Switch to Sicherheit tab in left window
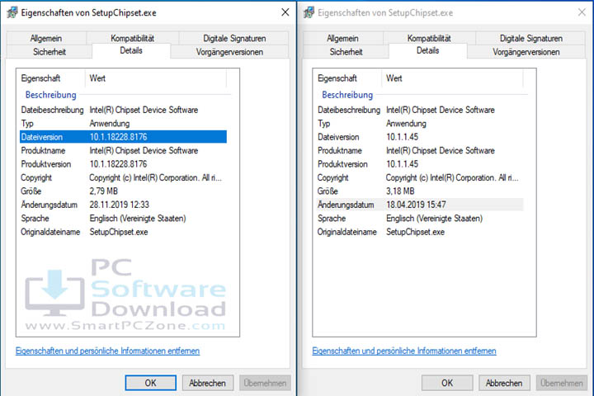This screenshot has height=396, width=594. point(49,52)
